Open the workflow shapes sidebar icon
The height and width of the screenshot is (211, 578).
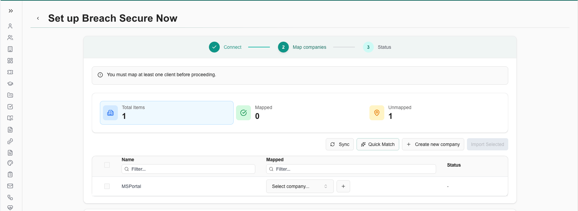click(x=10, y=197)
